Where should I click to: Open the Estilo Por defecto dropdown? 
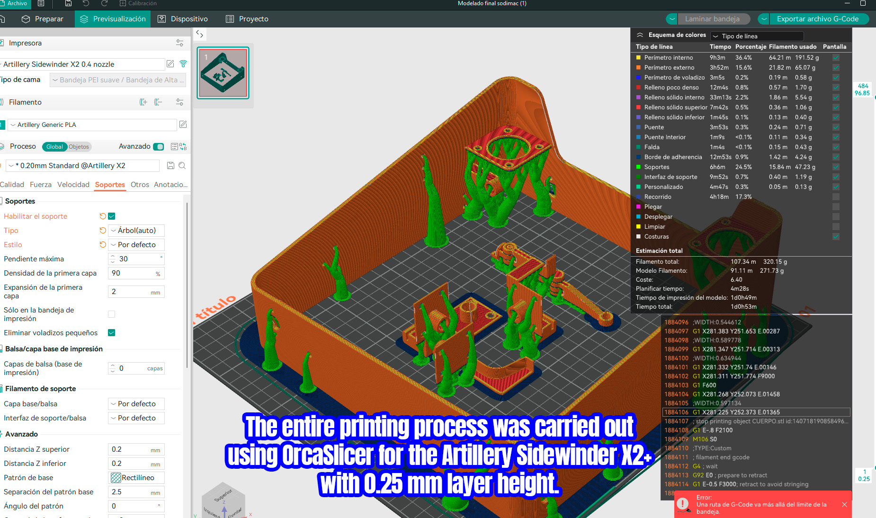[x=136, y=245]
